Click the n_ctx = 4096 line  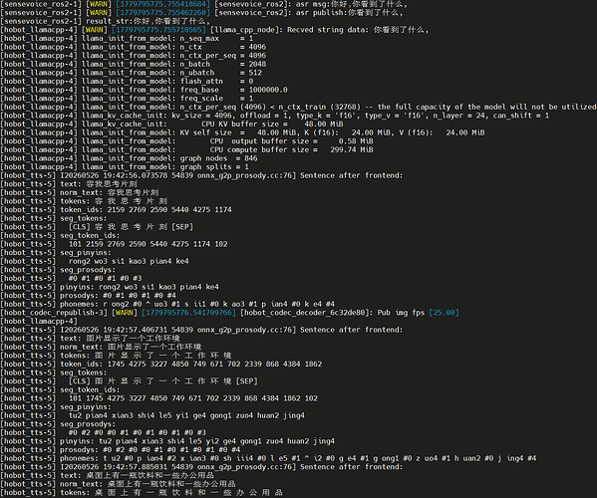click(x=134, y=47)
